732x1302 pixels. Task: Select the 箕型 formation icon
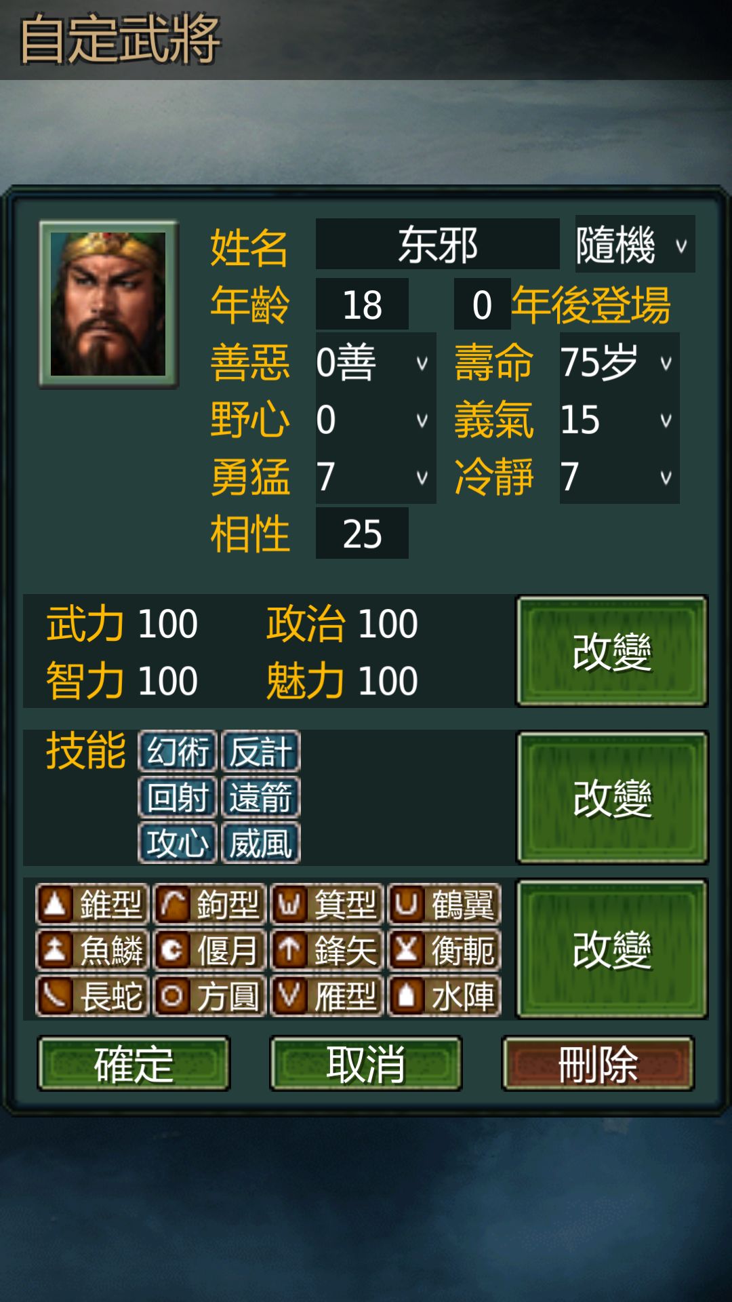[327, 904]
